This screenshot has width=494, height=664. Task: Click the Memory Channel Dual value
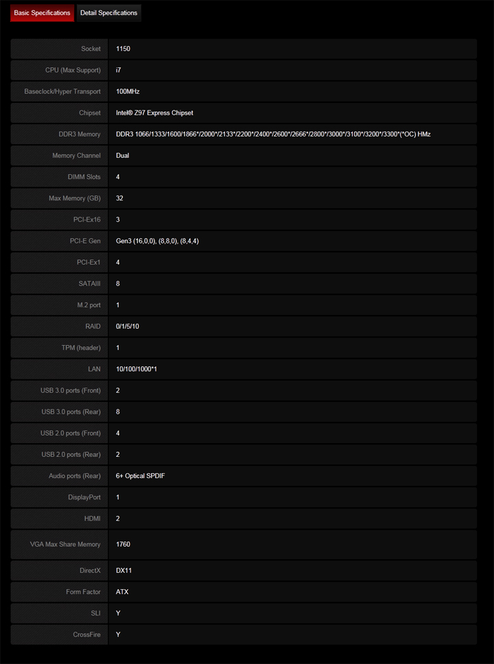[123, 156]
